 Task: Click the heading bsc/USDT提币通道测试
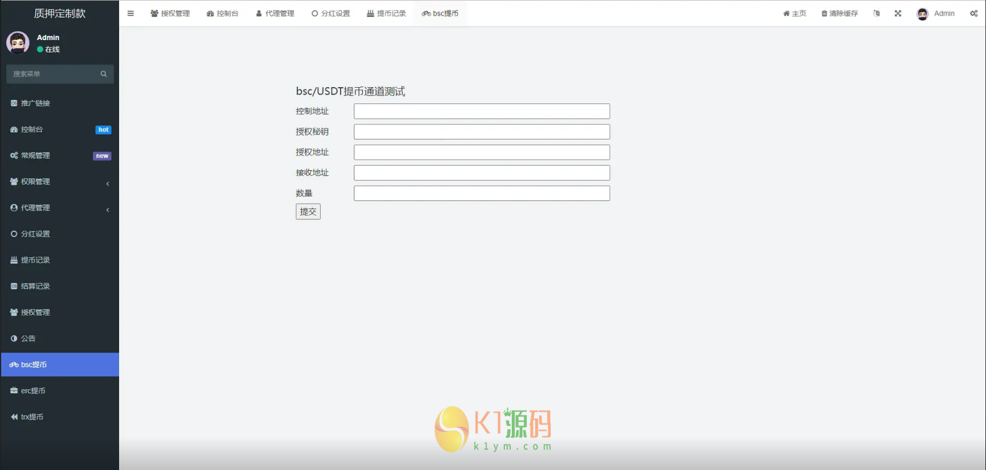point(350,91)
